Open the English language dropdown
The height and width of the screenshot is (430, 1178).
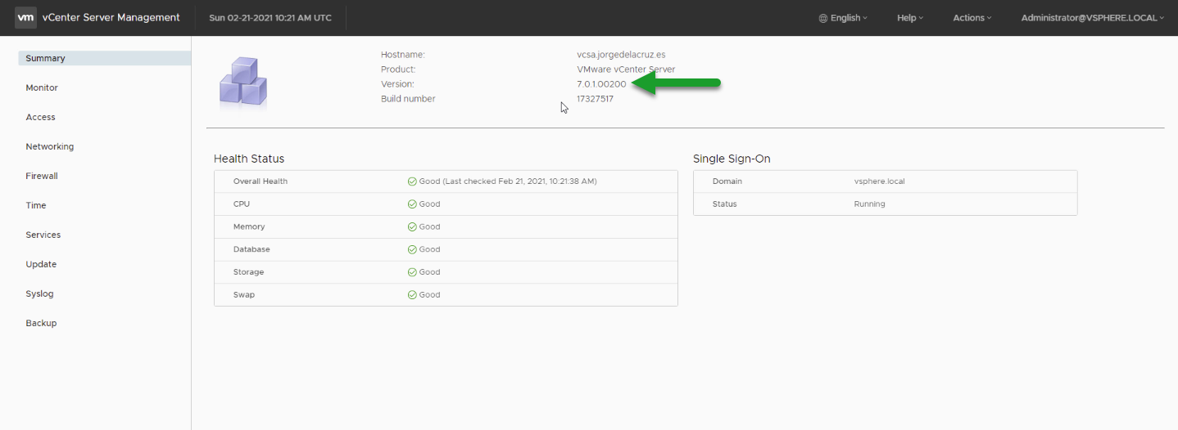click(x=844, y=18)
